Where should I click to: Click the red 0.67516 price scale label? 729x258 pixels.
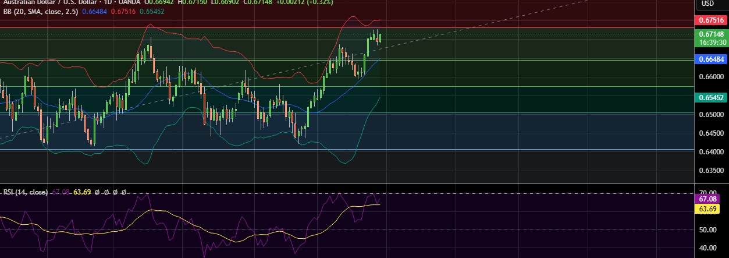pos(712,20)
